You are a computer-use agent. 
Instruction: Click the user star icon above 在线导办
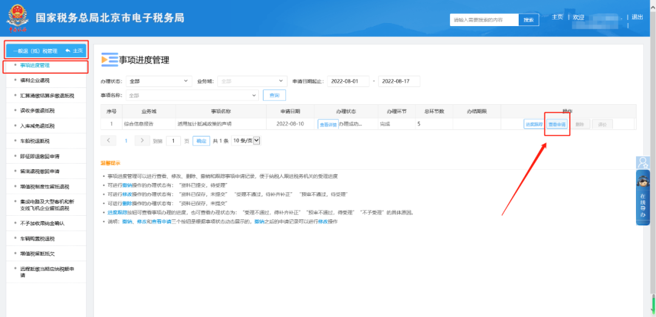pos(643,162)
